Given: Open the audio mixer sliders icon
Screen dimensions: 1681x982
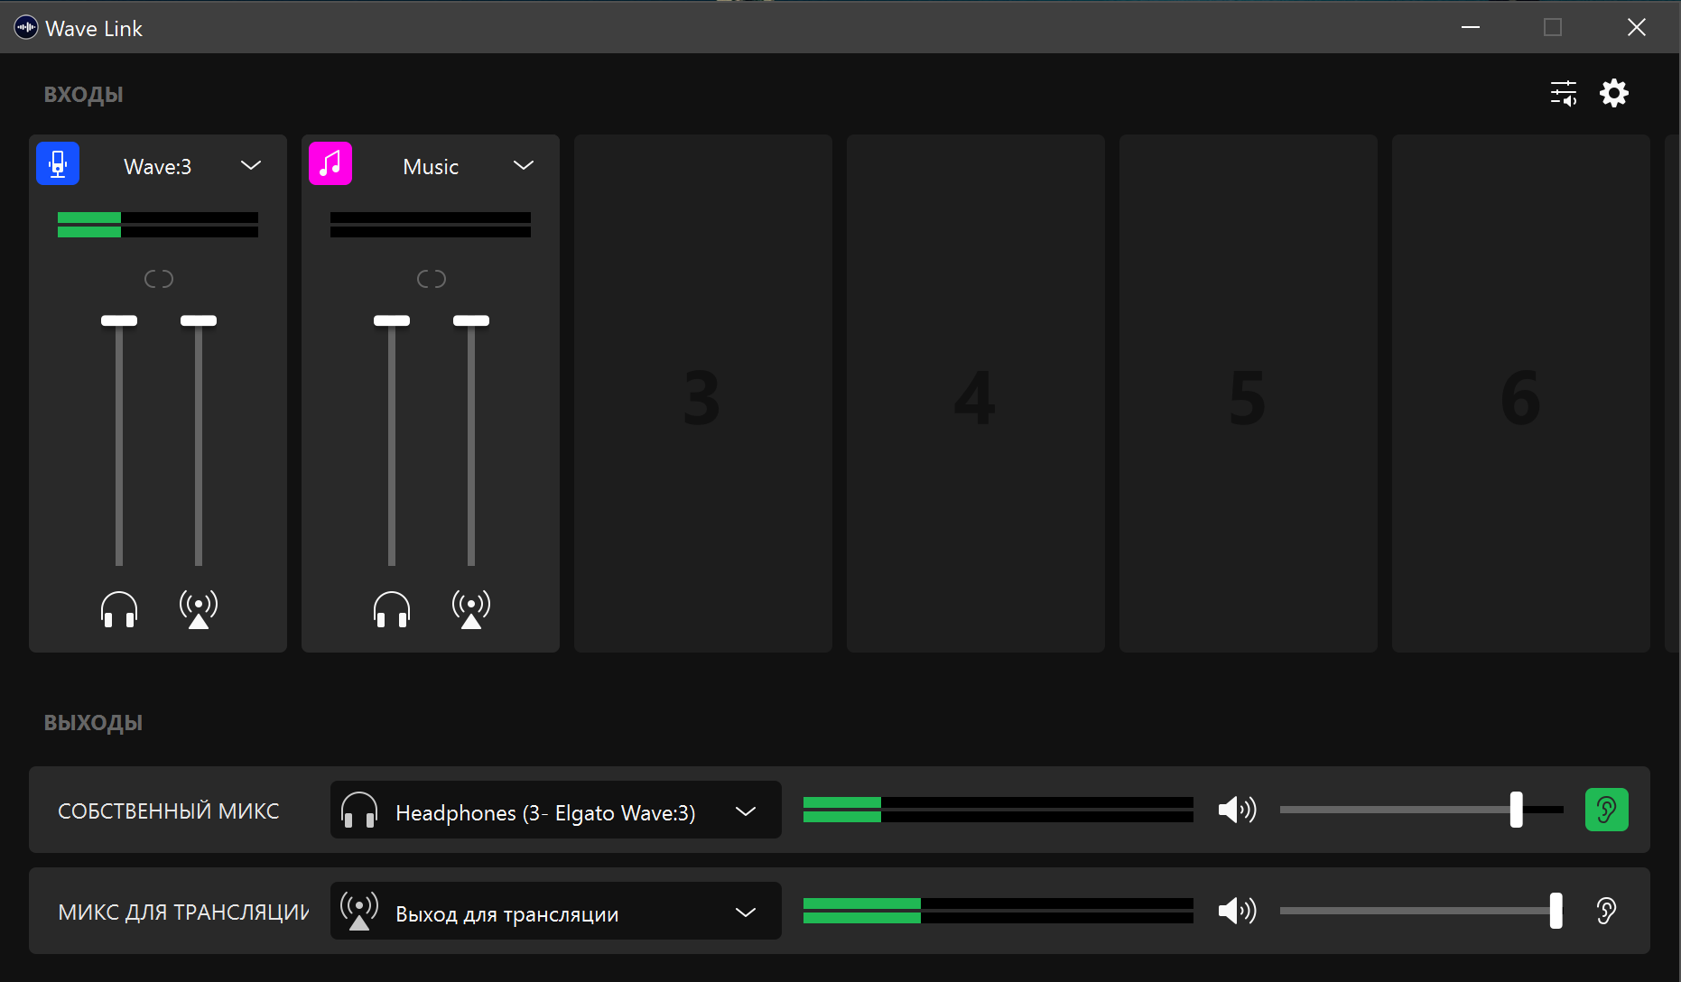Looking at the screenshot, I should click(x=1564, y=93).
